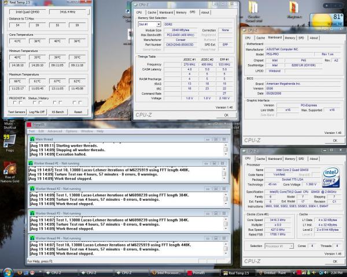347x277 pixels.
Task: Tick the leftmost PROCHOT status checkbox
Action: (x=15, y=103)
